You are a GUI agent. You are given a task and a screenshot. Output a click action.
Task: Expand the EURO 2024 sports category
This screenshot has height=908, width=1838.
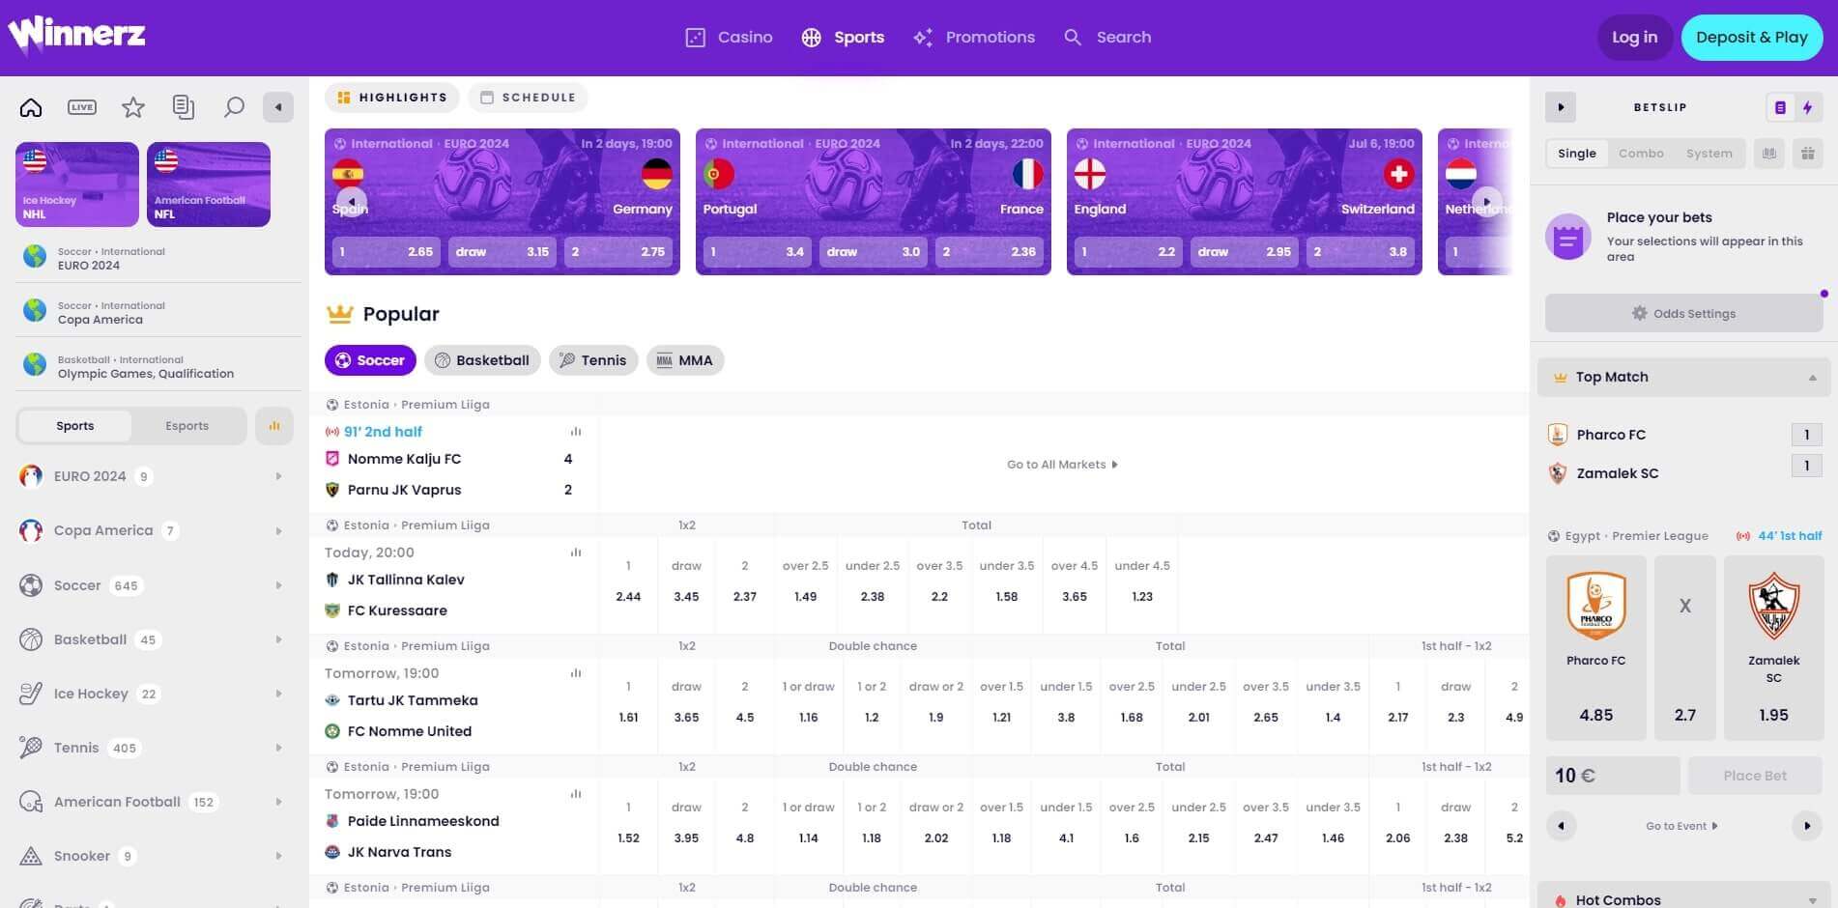tap(278, 476)
